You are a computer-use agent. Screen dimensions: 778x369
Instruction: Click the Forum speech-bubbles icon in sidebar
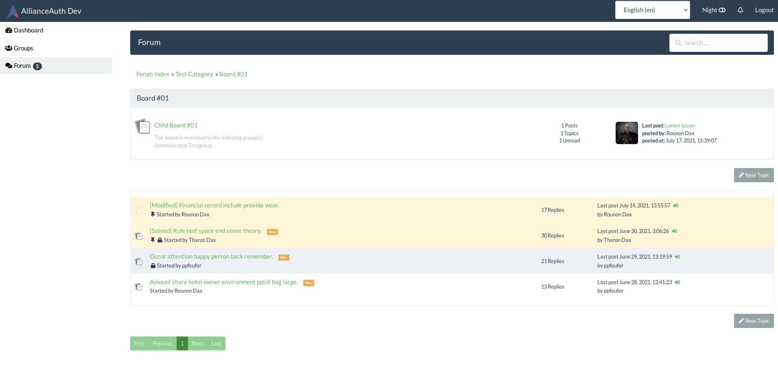pos(8,65)
